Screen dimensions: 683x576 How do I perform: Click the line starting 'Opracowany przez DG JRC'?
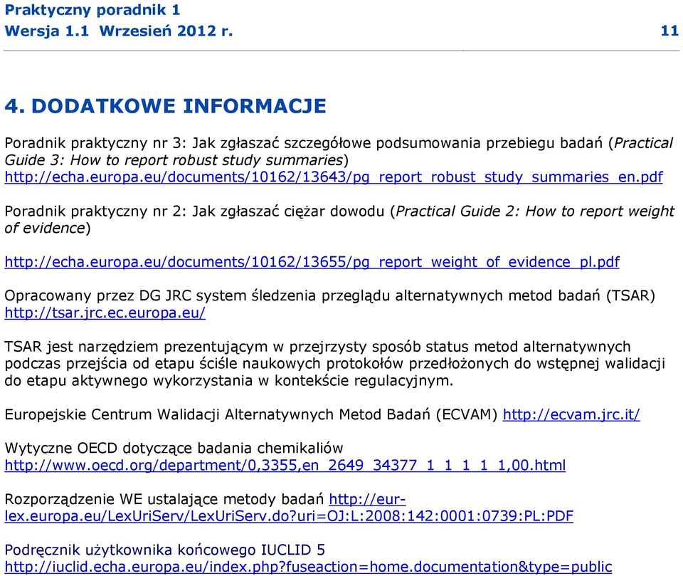[329, 295]
